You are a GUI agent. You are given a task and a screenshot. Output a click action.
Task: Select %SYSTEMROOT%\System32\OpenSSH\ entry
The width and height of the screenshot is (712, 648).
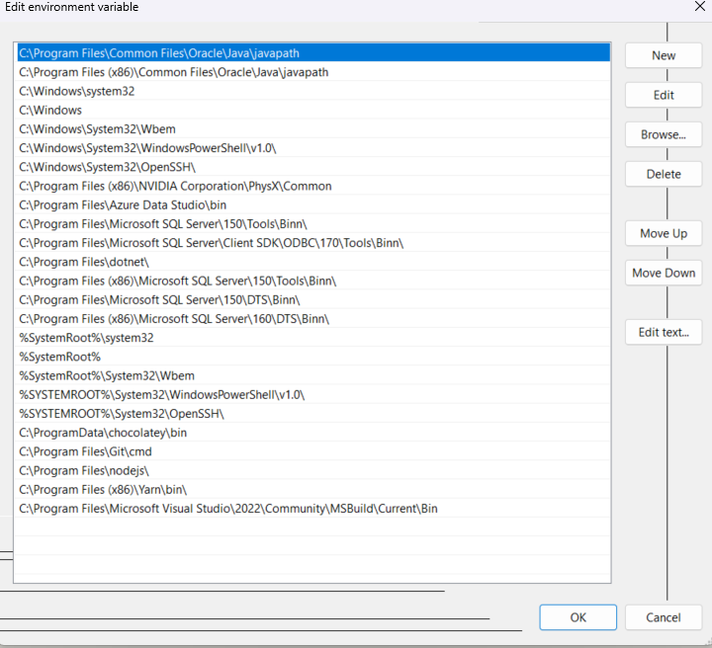tap(313, 414)
